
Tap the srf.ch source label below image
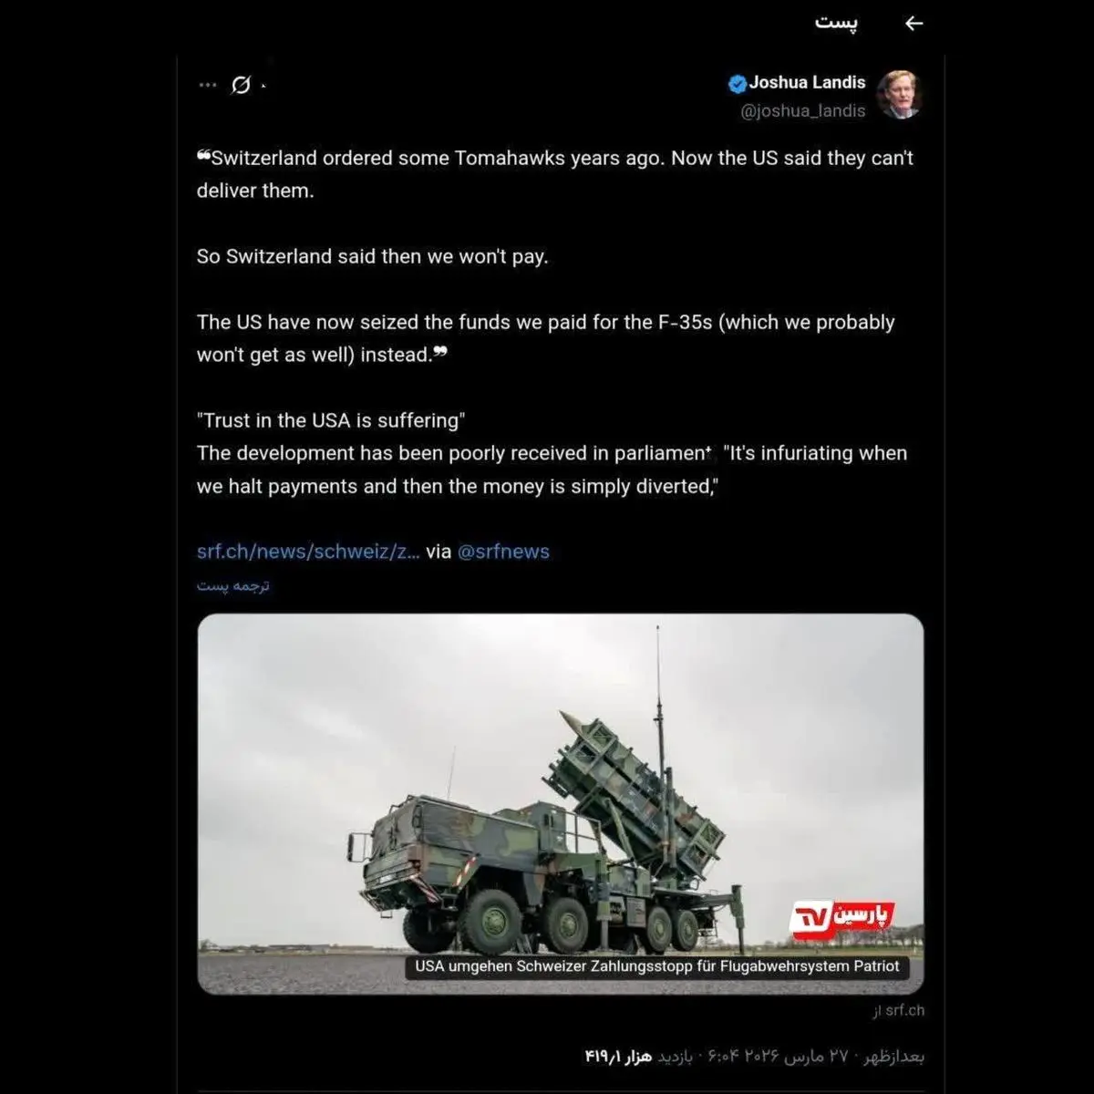coord(898,1010)
